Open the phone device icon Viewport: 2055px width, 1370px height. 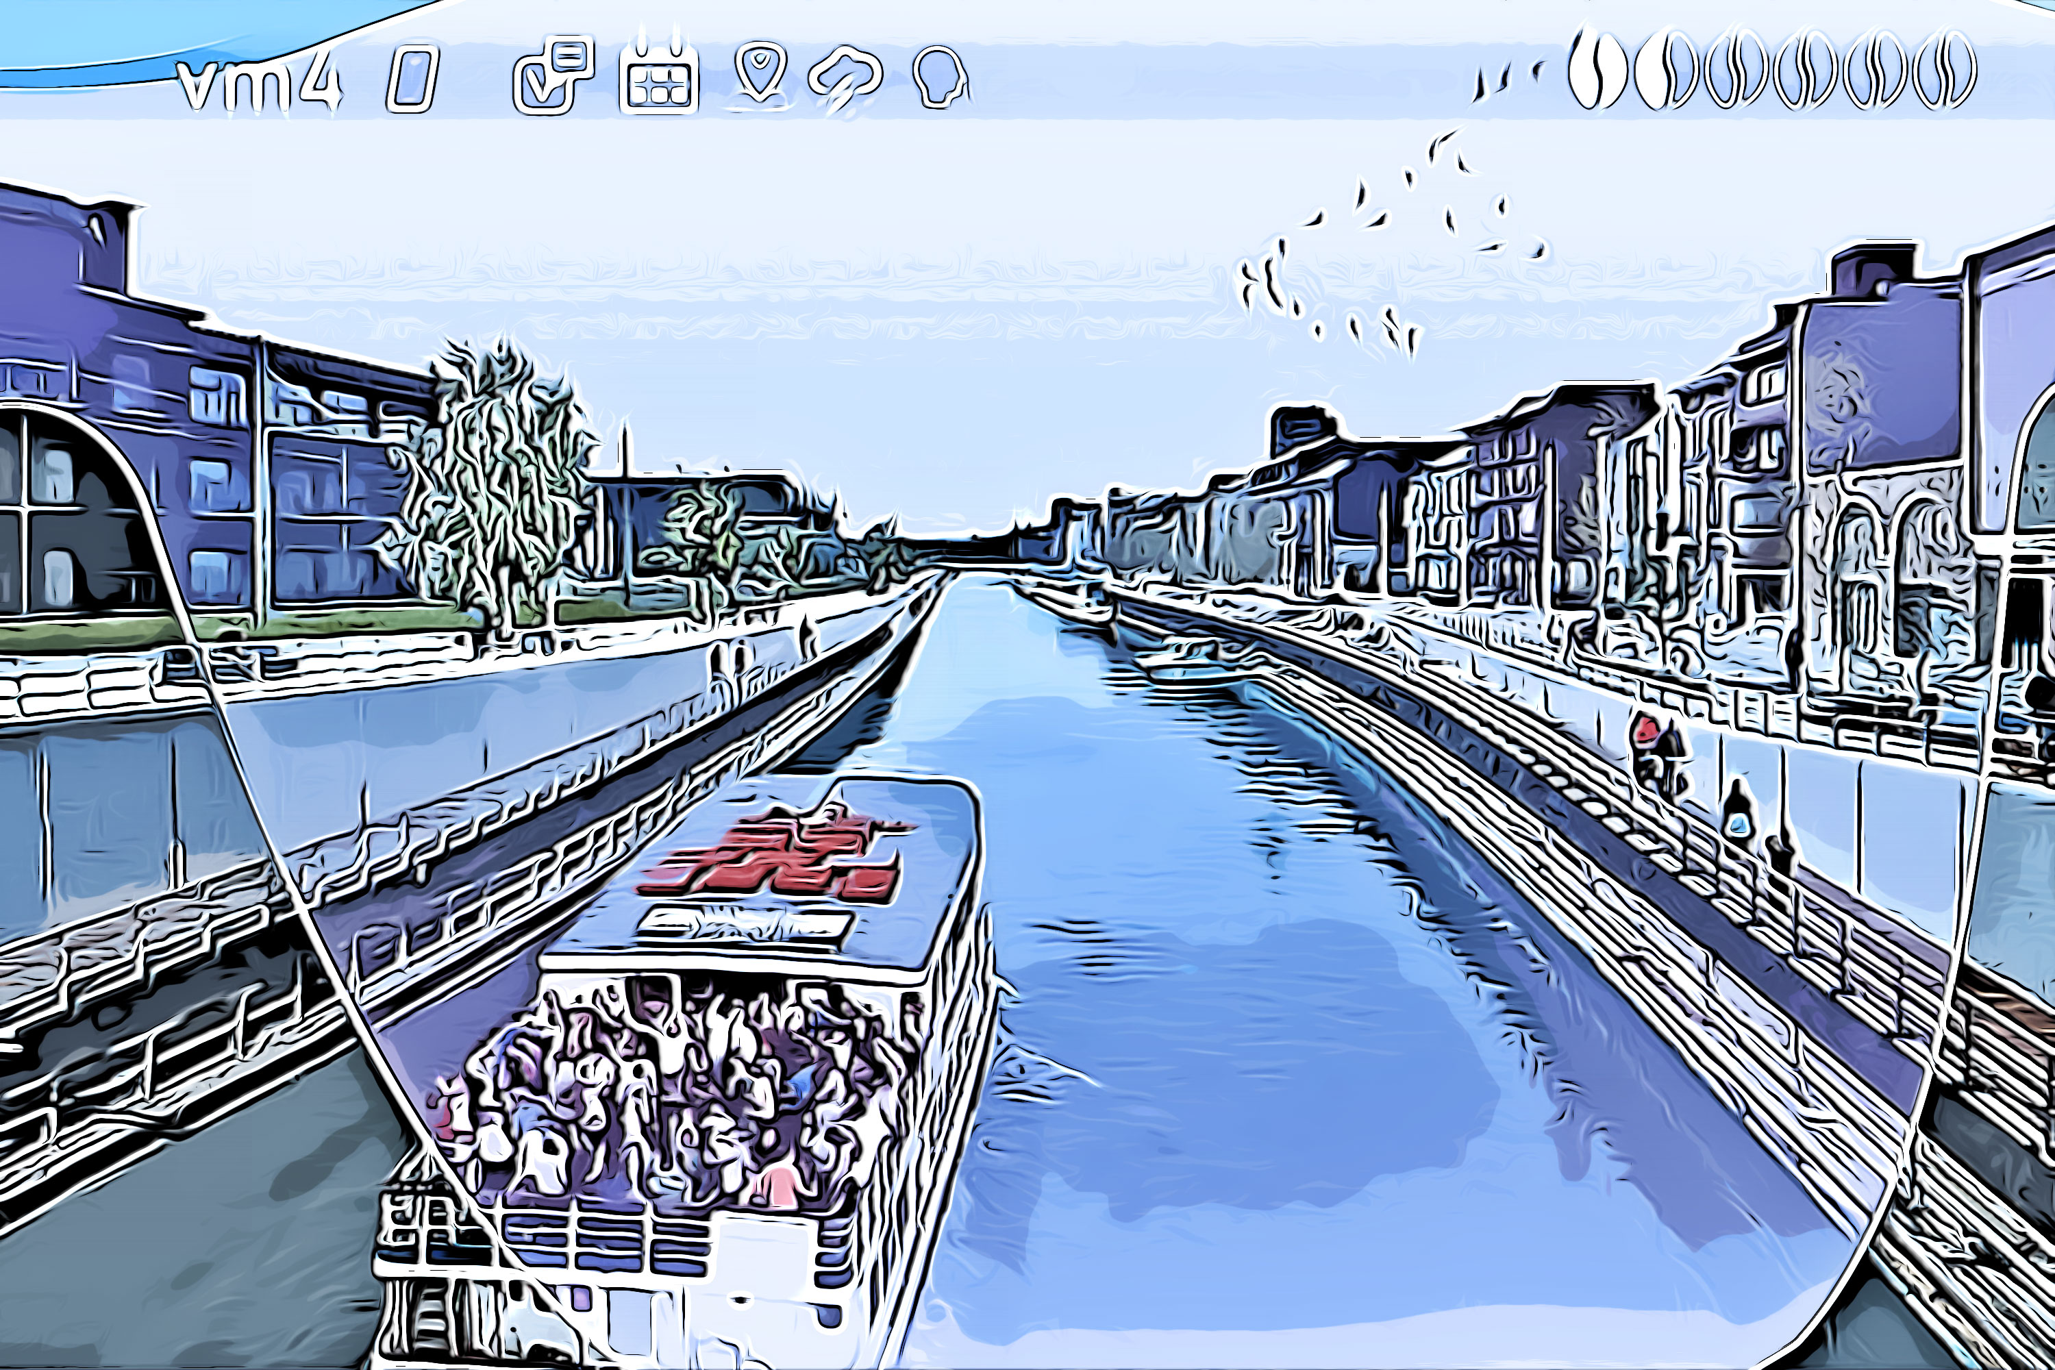point(412,80)
